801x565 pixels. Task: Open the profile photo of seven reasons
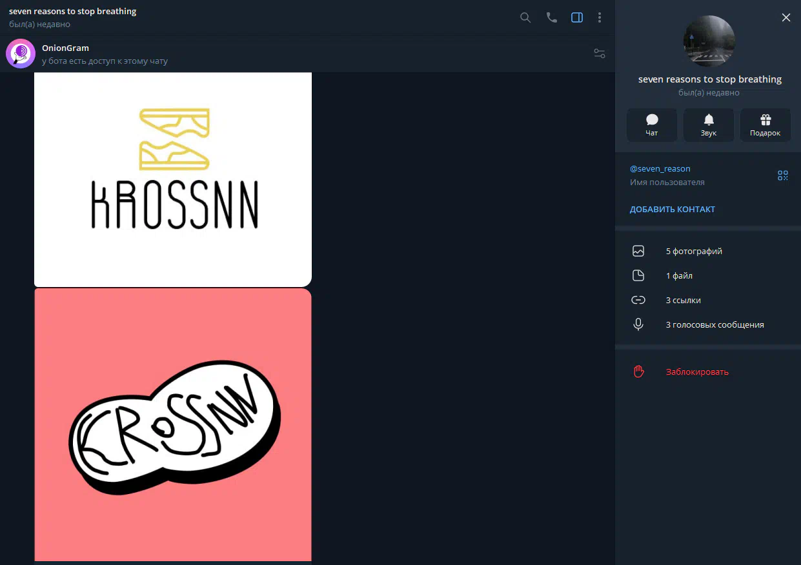pyautogui.click(x=709, y=41)
